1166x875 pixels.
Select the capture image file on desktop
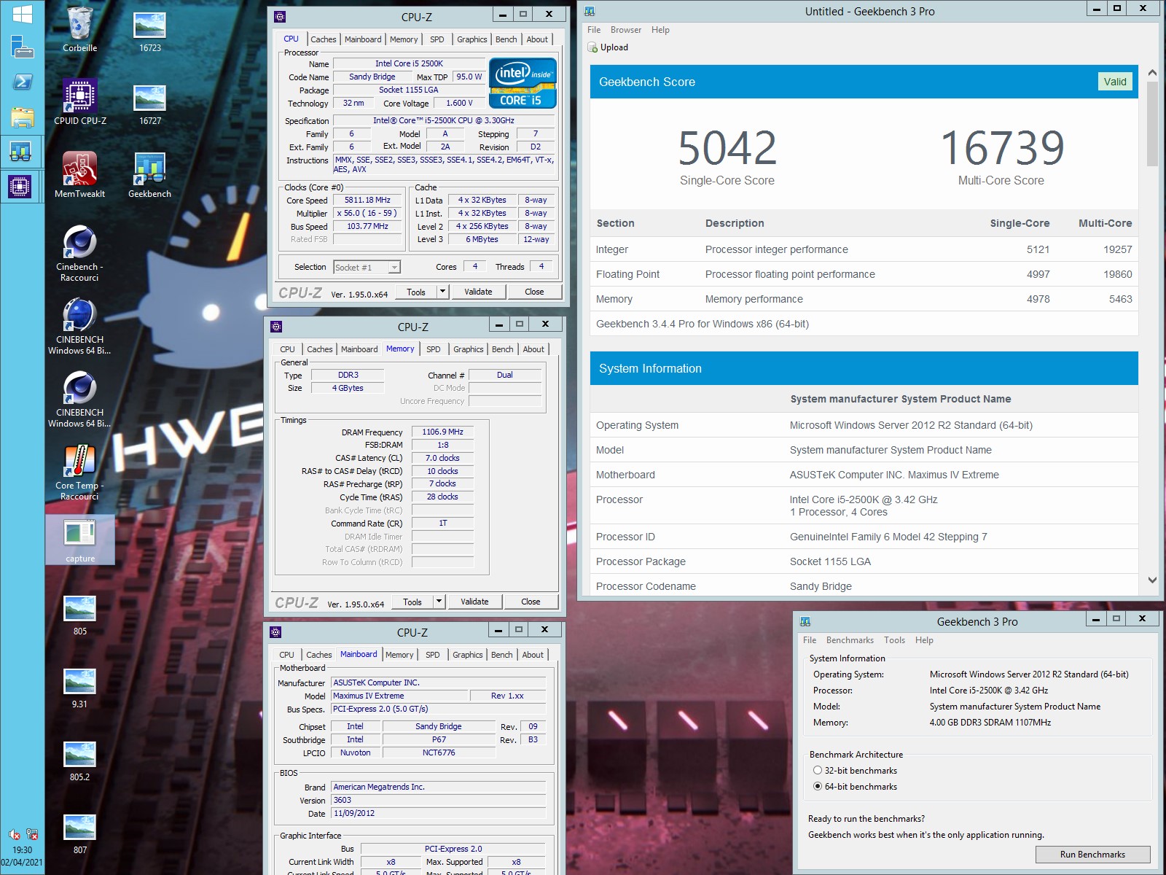pyautogui.click(x=80, y=540)
